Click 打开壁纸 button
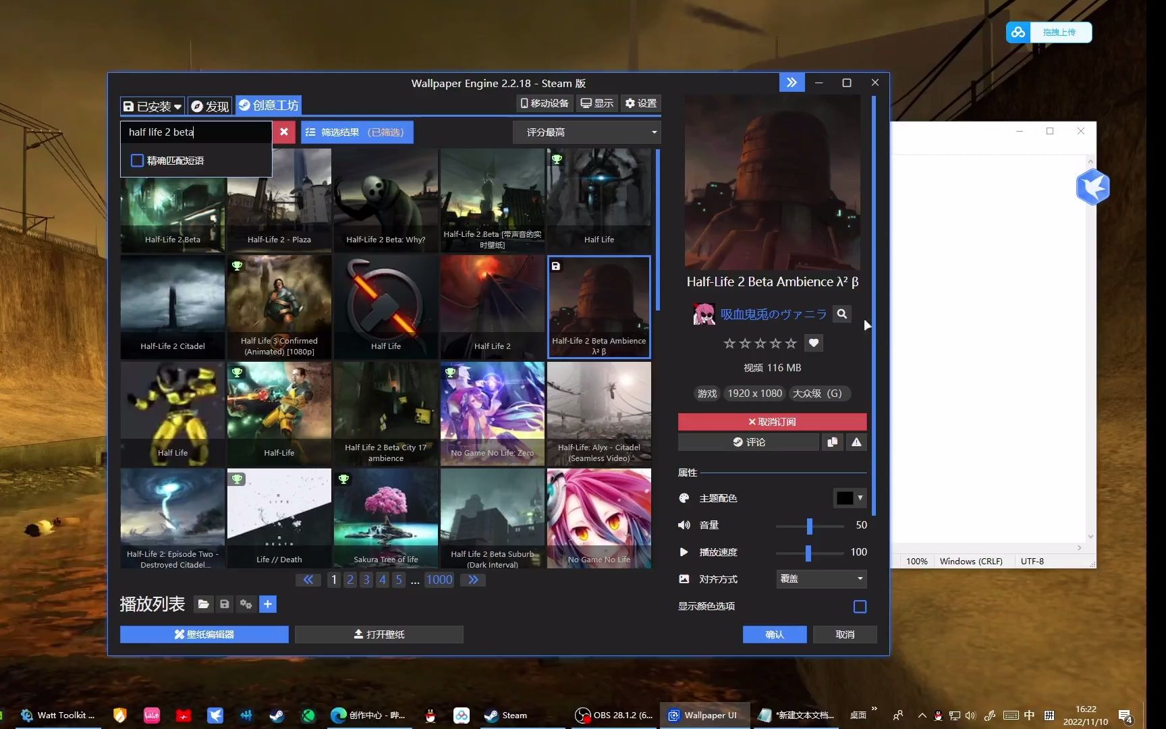 (x=379, y=634)
